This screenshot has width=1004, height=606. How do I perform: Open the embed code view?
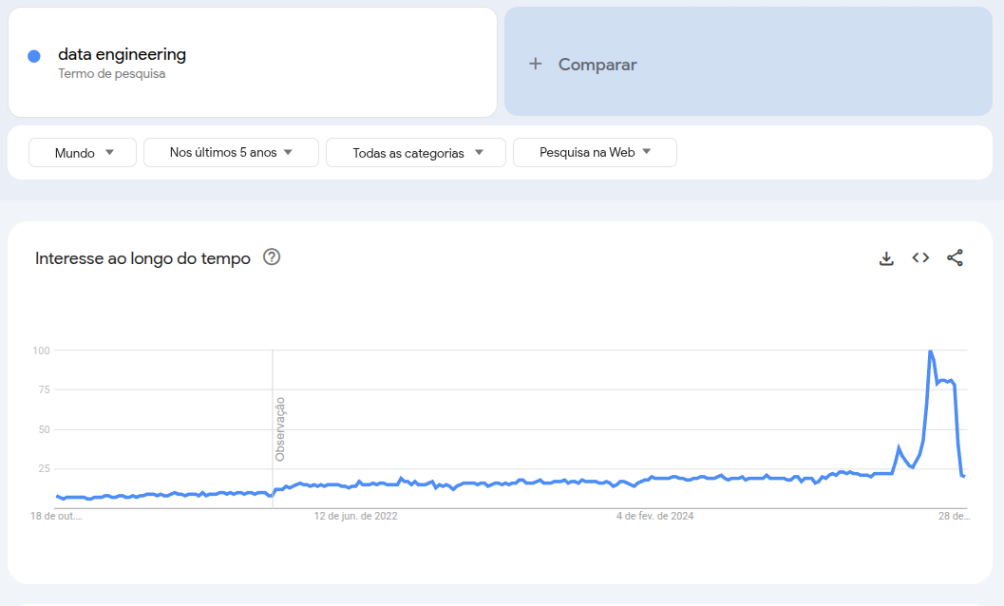pyautogui.click(x=920, y=257)
